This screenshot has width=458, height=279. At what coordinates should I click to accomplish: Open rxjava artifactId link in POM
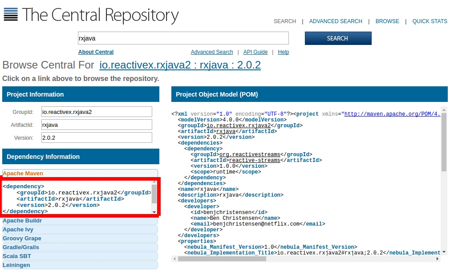coord(226,131)
